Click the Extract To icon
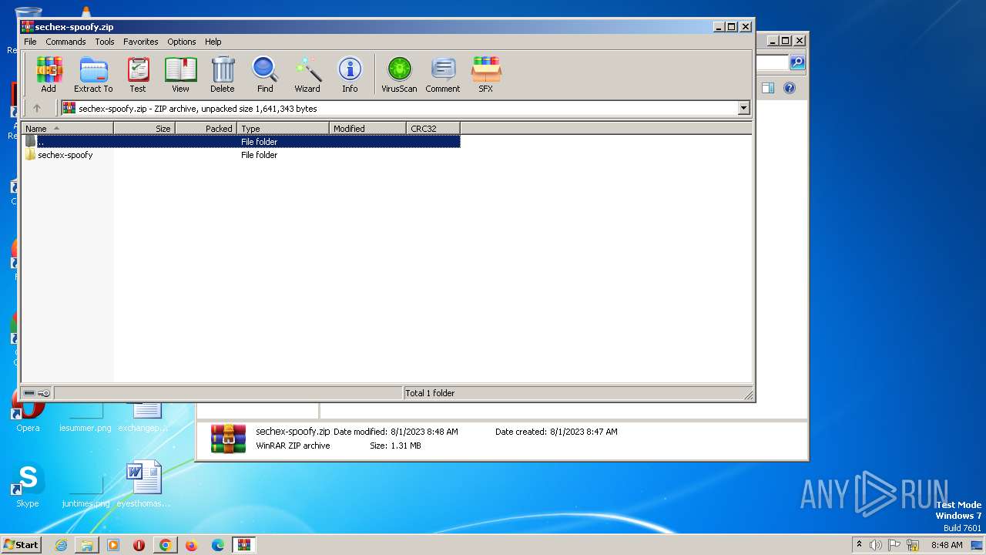This screenshot has height=555, width=986. tap(93, 75)
